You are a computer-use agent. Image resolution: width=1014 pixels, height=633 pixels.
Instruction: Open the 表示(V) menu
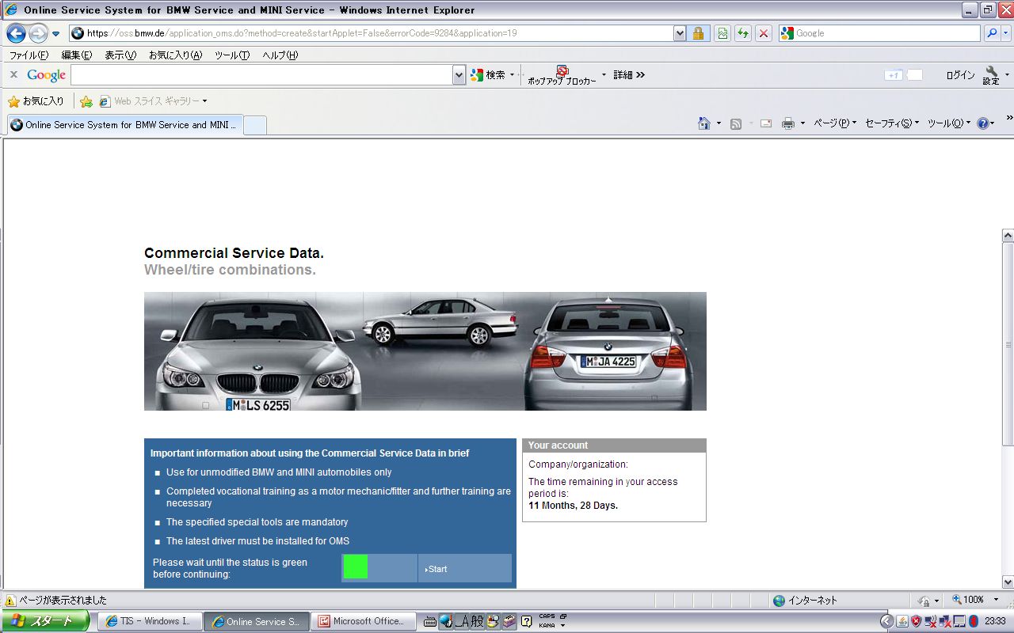120,55
